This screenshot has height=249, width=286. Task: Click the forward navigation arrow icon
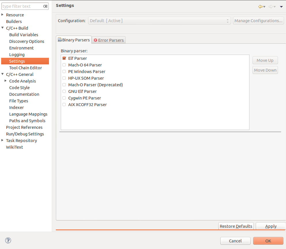[271, 7]
